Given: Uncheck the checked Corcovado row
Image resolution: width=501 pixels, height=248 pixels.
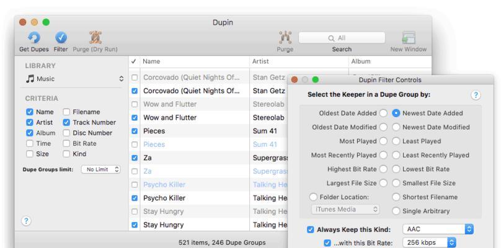Looking at the screenshot, I should (135, 91).
